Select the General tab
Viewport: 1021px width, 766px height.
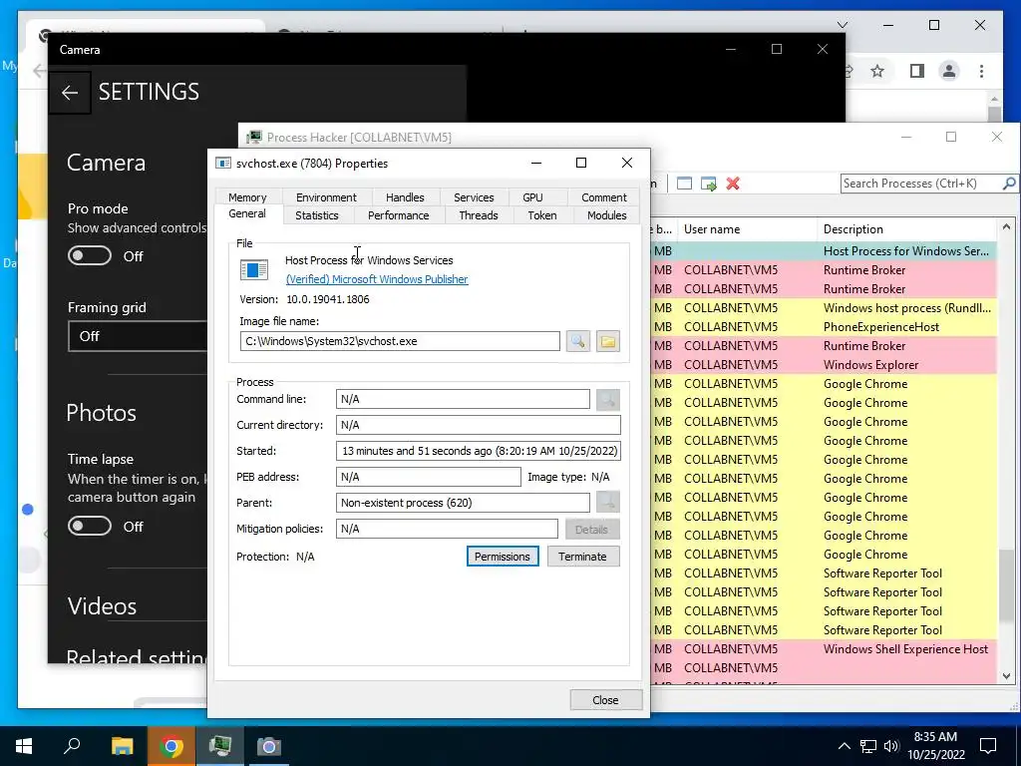pos(247,213)
